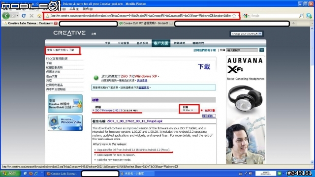
Task: Click the Microsoft Windows Vista banner
Action: 65,123
